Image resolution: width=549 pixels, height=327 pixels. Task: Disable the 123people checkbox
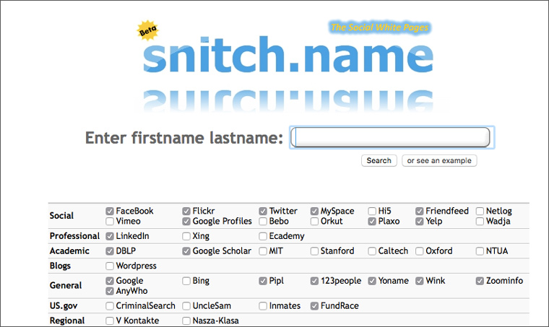(x=314, y=281)
